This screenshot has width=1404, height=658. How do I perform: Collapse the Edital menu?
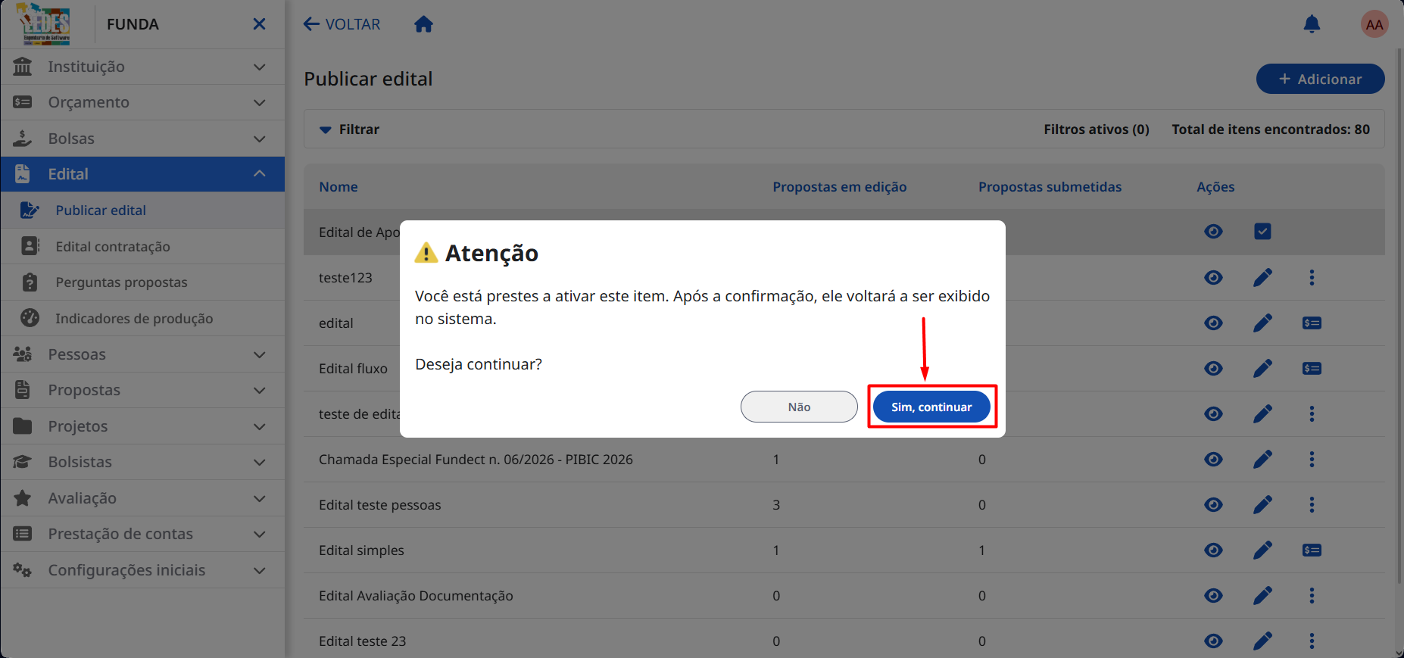[142, 174]
